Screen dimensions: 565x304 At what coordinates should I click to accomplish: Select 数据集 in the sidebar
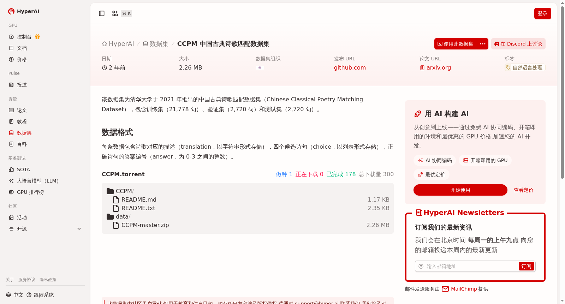24,133
